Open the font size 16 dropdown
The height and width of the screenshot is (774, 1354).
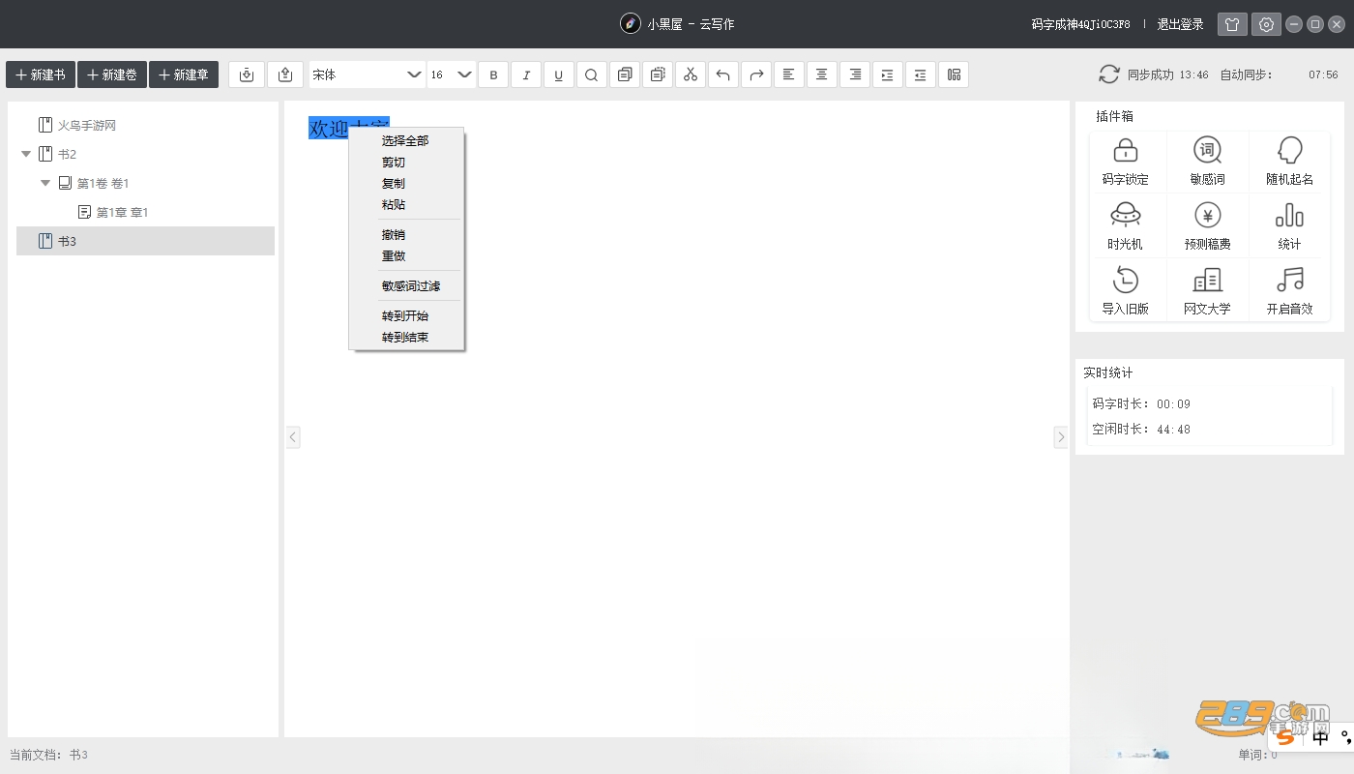tap(452, 74)
